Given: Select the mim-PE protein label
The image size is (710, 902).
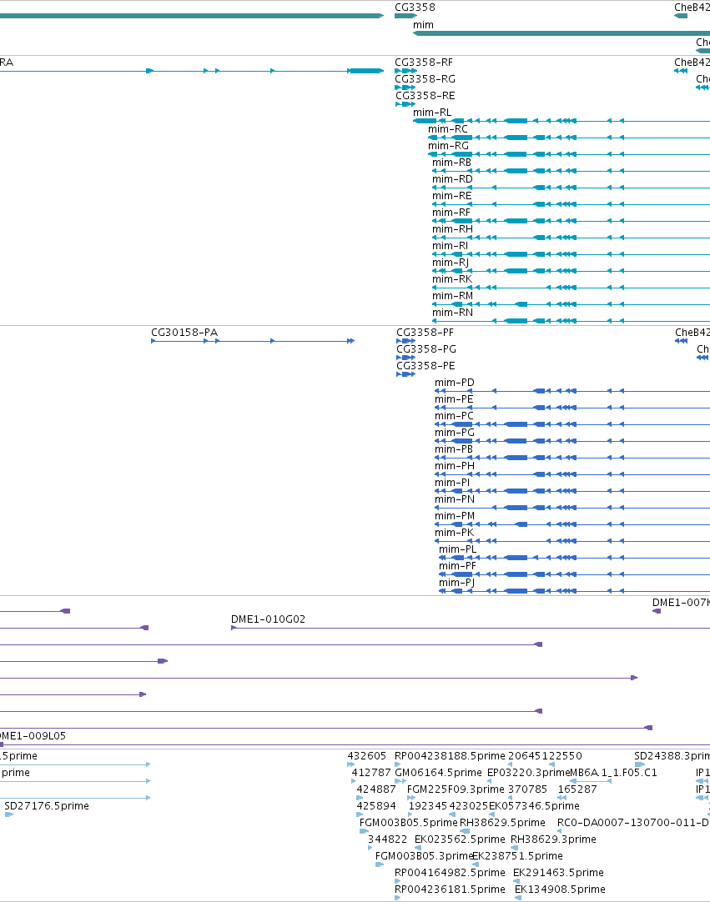Looking at the screenshot, I should coord(454,399).
